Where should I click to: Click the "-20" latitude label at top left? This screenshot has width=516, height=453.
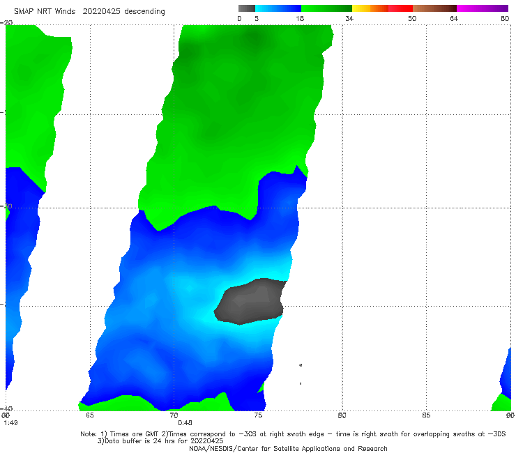click(x=6, y=22)
